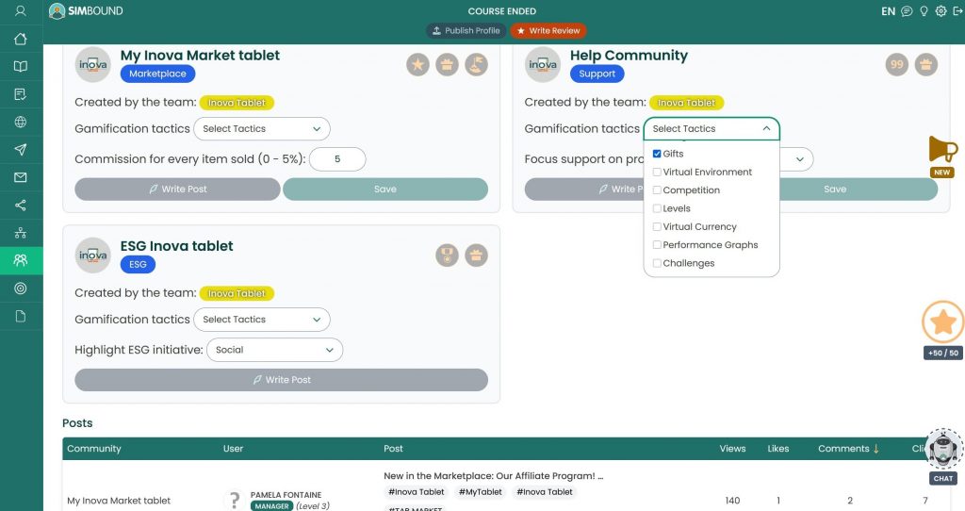Check the Virtual Environment tactic
965x511 pixels.
[657, 173]
